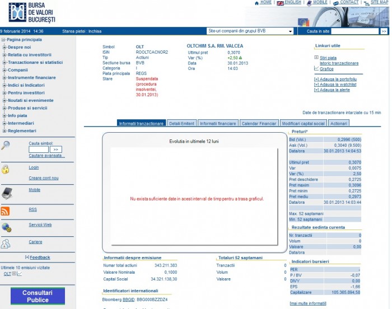The height and width of the screenshot is (309, 392).
Task: Click Adauga la watchlist link
Action: (x=335, y=85)
